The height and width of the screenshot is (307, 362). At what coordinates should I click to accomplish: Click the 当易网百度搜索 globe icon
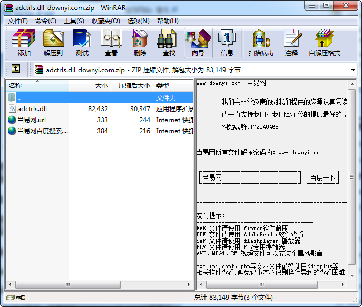[x=12, y=131]
